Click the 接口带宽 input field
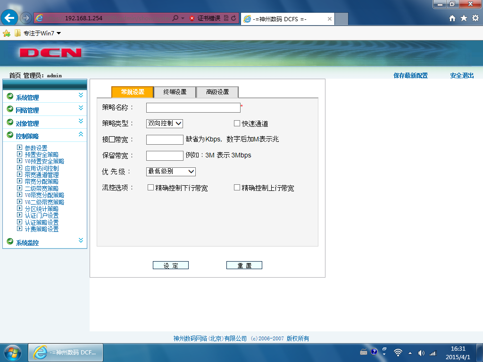Screen dimensions: 483x362 [165, 140]
